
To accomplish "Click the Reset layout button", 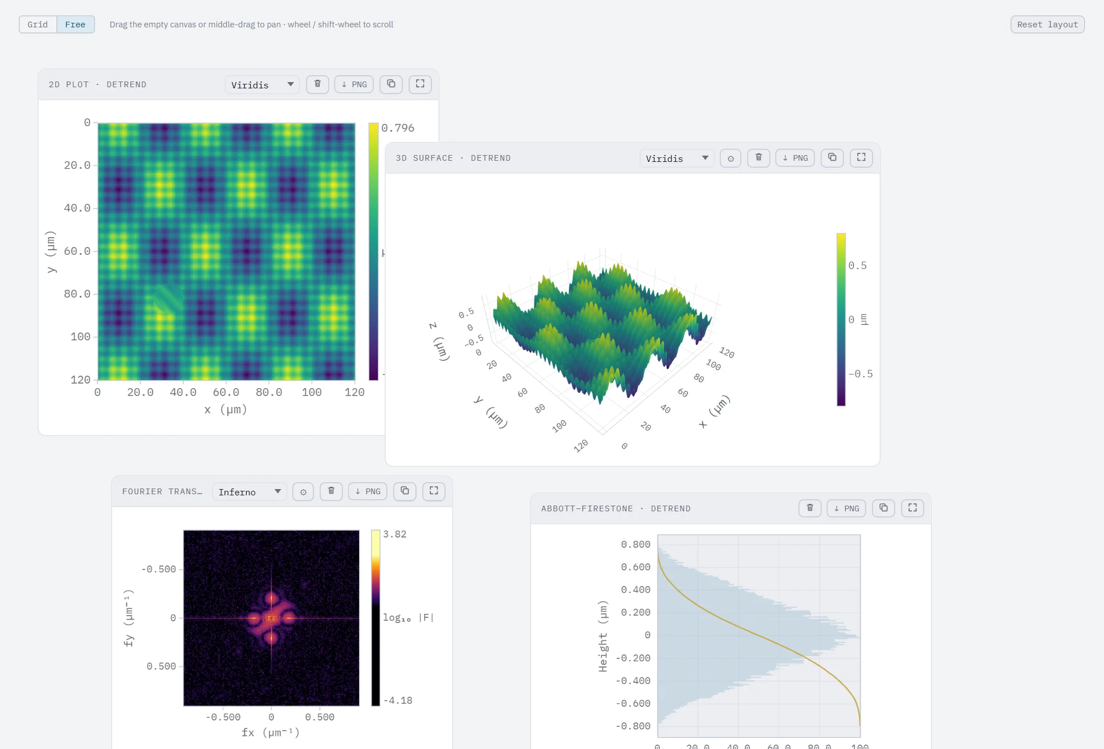I will [x=1047, y=25].
